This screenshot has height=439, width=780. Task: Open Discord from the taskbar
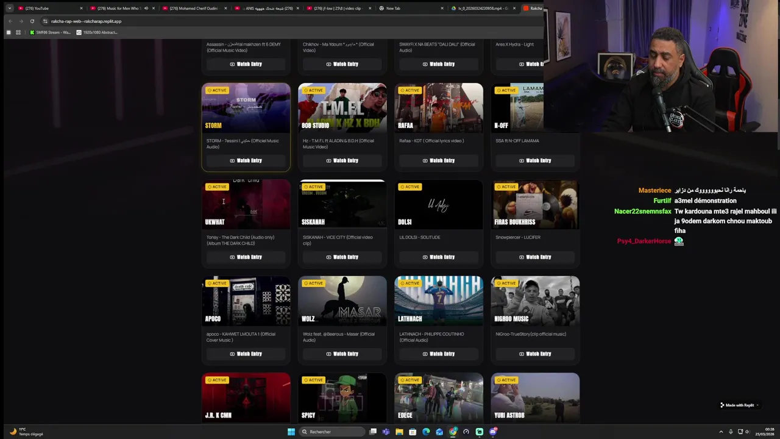[493, 432]
